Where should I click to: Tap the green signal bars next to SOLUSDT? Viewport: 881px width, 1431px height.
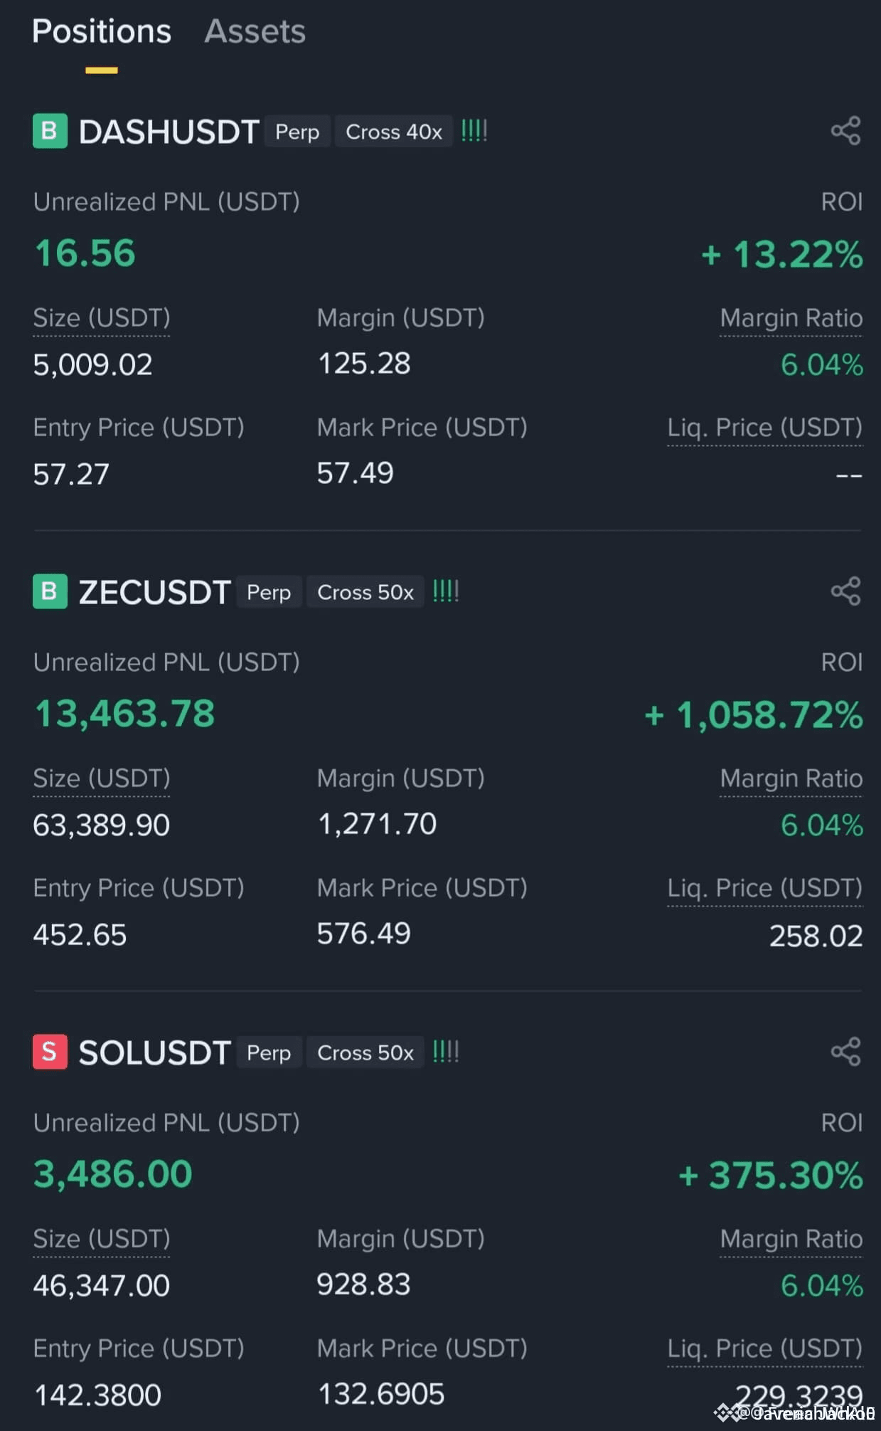point(446,1052)
